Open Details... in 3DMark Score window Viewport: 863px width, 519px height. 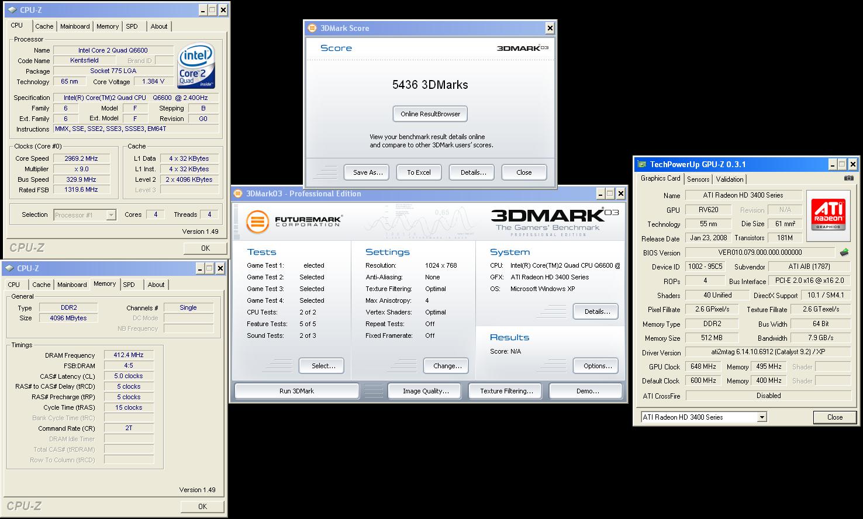472,172
